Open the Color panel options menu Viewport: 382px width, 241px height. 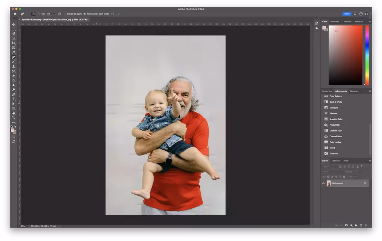tap(370, 22)
